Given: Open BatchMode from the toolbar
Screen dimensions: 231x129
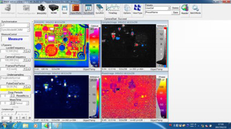Looking at the screenshot, I should click(x=195, y=9).
